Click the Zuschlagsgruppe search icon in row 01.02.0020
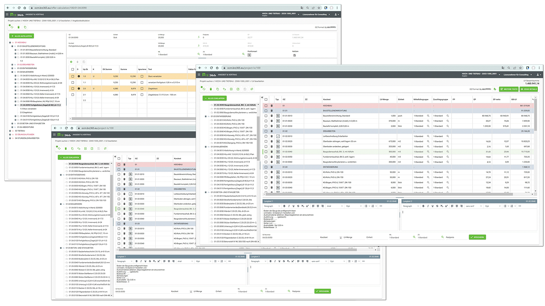The height and width of the screenshot is (306, 545). [448, 141]
